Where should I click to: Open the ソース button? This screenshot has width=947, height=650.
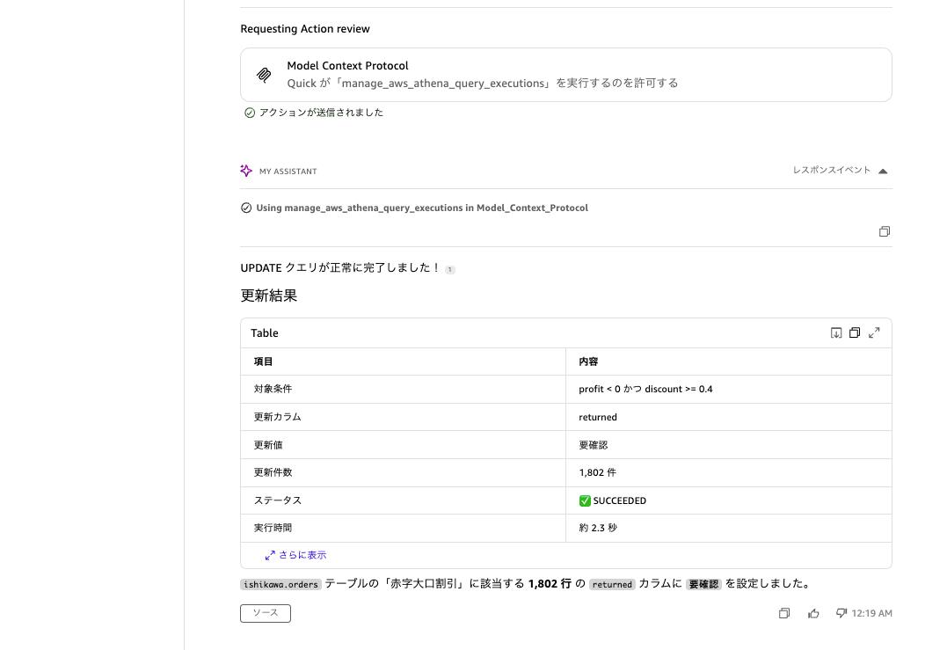[266, 613]
